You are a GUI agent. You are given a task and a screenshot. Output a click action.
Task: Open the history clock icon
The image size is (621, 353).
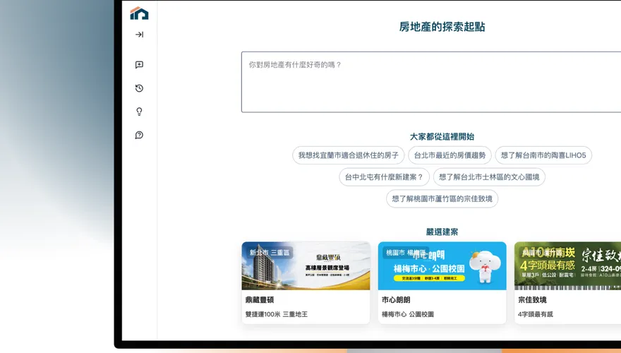139,88
